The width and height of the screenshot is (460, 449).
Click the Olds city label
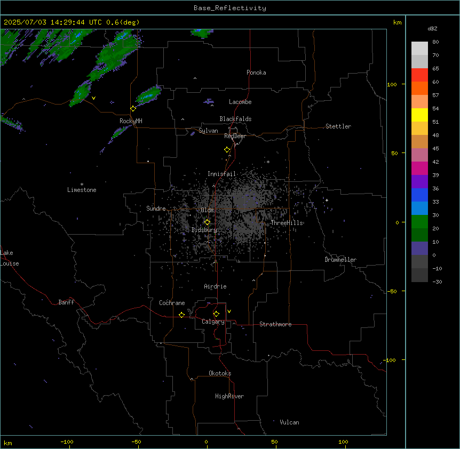pos(207,210)
